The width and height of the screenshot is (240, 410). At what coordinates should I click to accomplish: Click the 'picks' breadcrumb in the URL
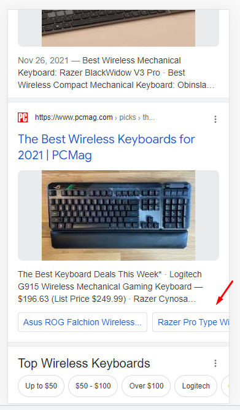(x=128, y=117)
